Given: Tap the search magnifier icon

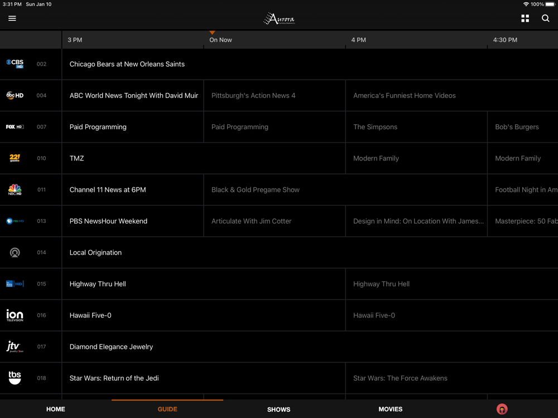Looking at the screenshot, I should 545,18.
